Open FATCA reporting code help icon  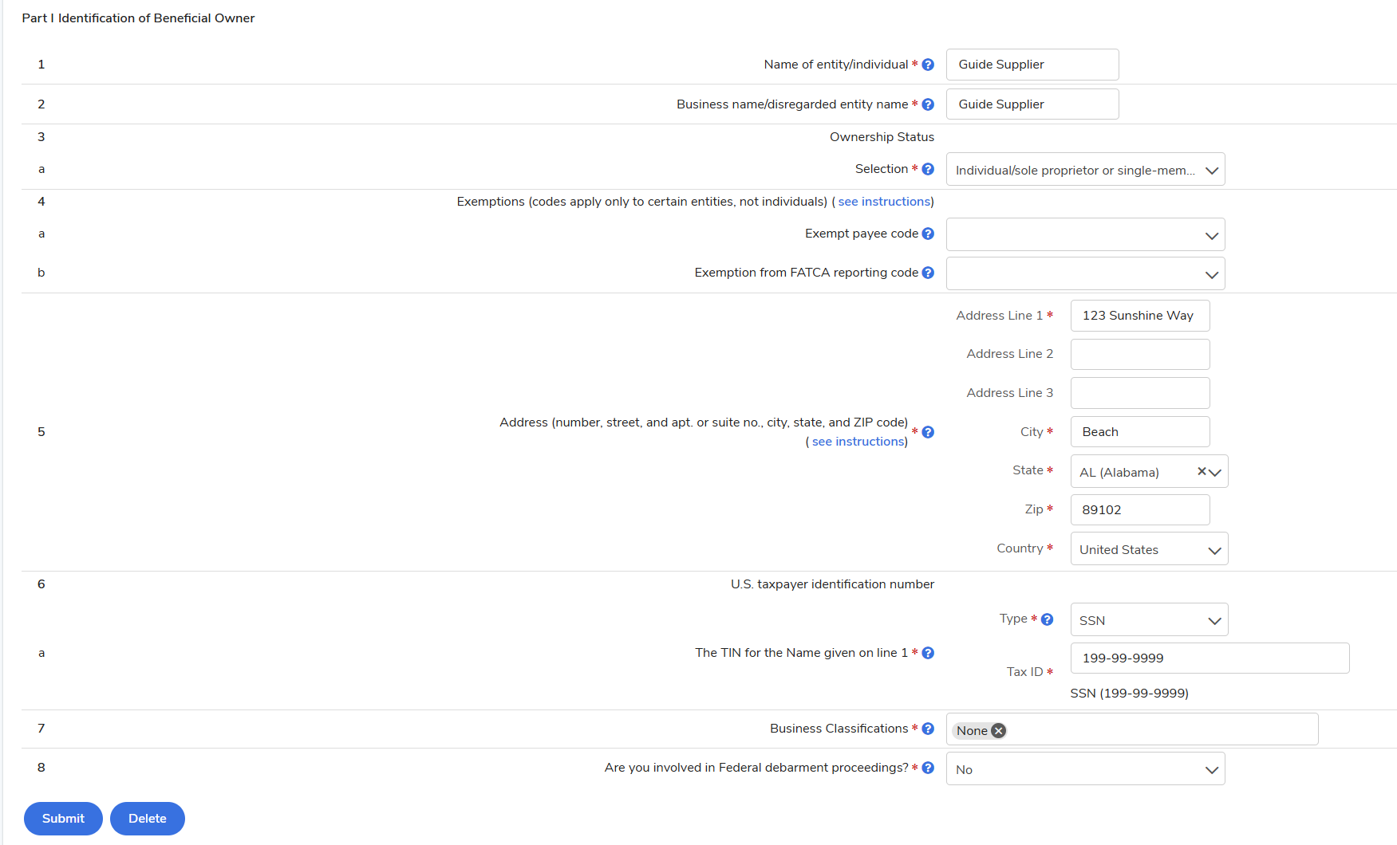coord(928,273)
